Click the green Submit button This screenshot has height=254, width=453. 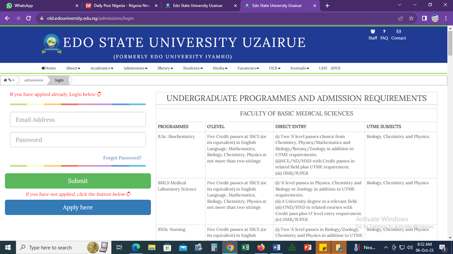[x=78, y=181]
